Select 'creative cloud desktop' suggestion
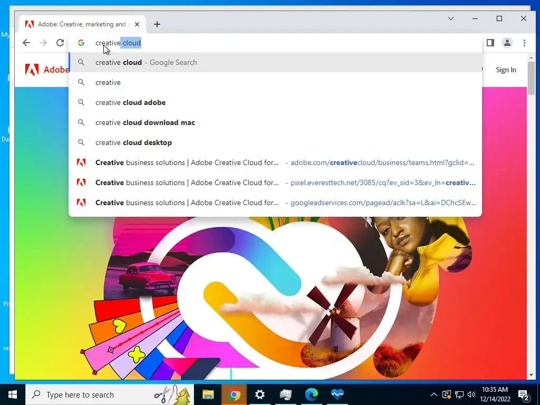This screenshot has height=405, width=540. point(275,142)
